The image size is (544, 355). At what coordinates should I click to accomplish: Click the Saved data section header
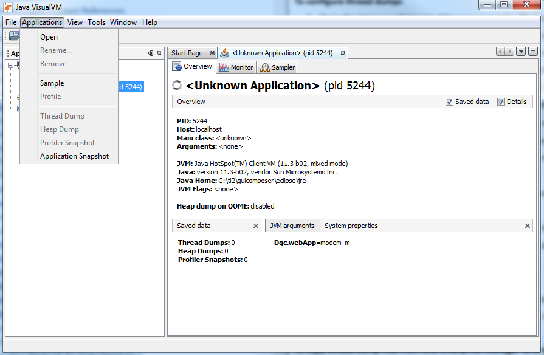(x=194, y=226)
